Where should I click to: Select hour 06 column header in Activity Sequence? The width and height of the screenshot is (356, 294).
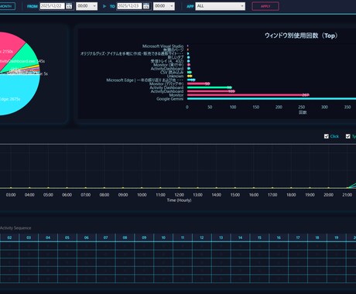87,238
